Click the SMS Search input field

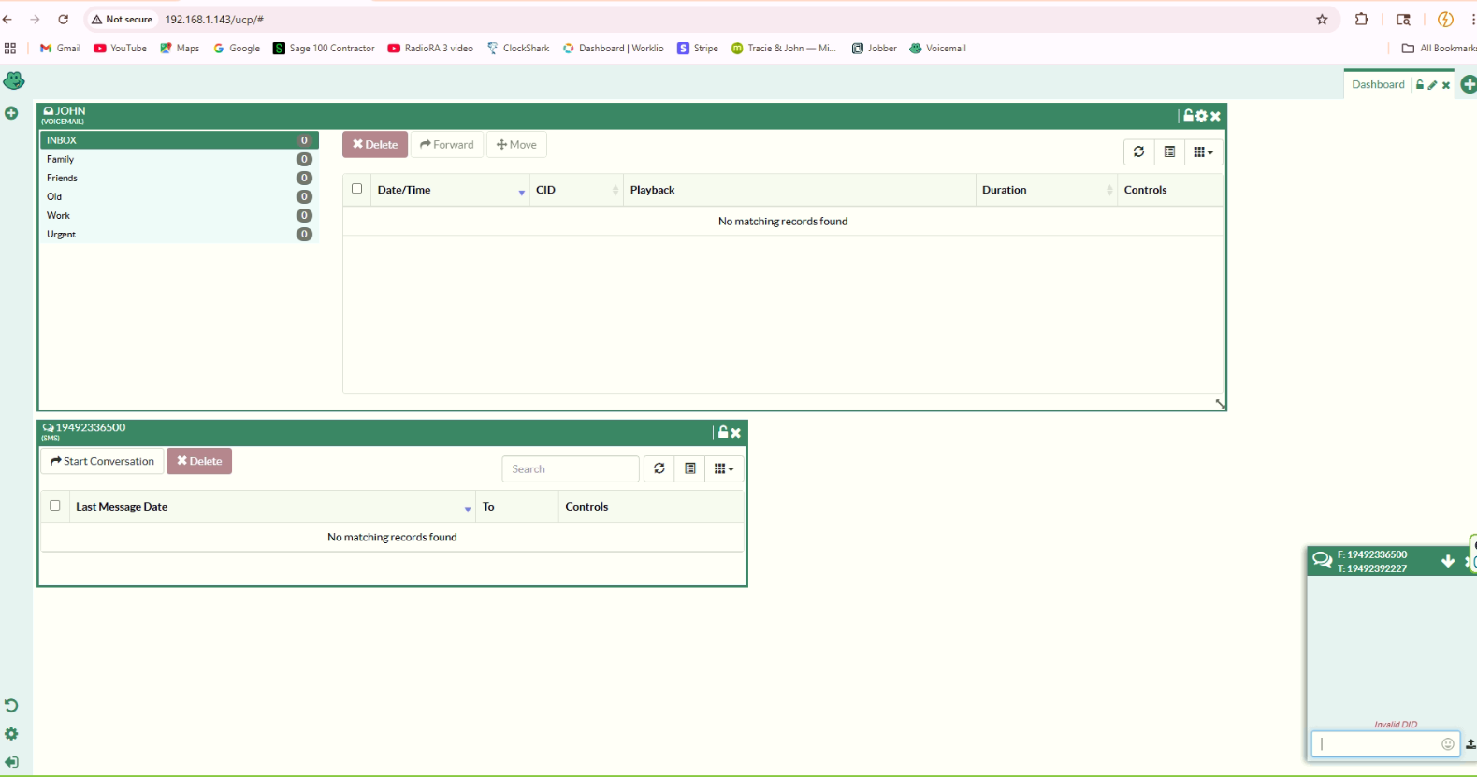[x=571, y=469]
